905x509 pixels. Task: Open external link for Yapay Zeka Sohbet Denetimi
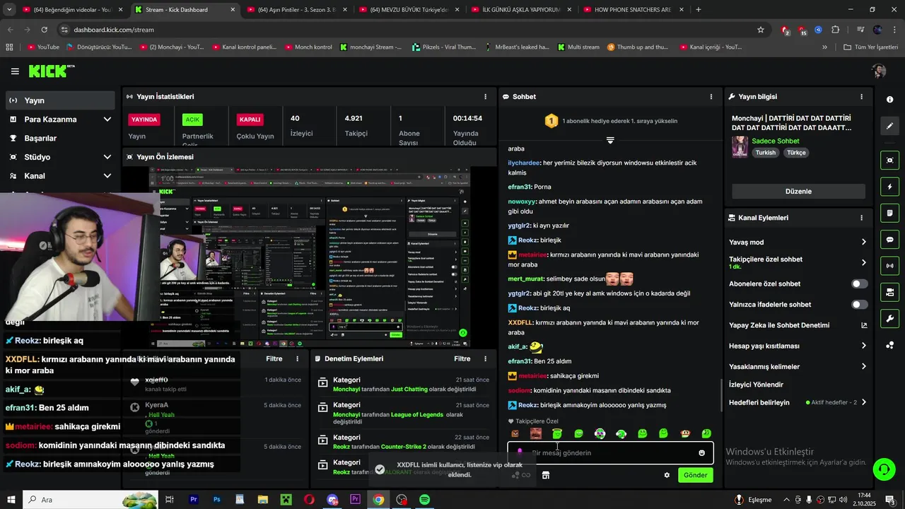863,325
